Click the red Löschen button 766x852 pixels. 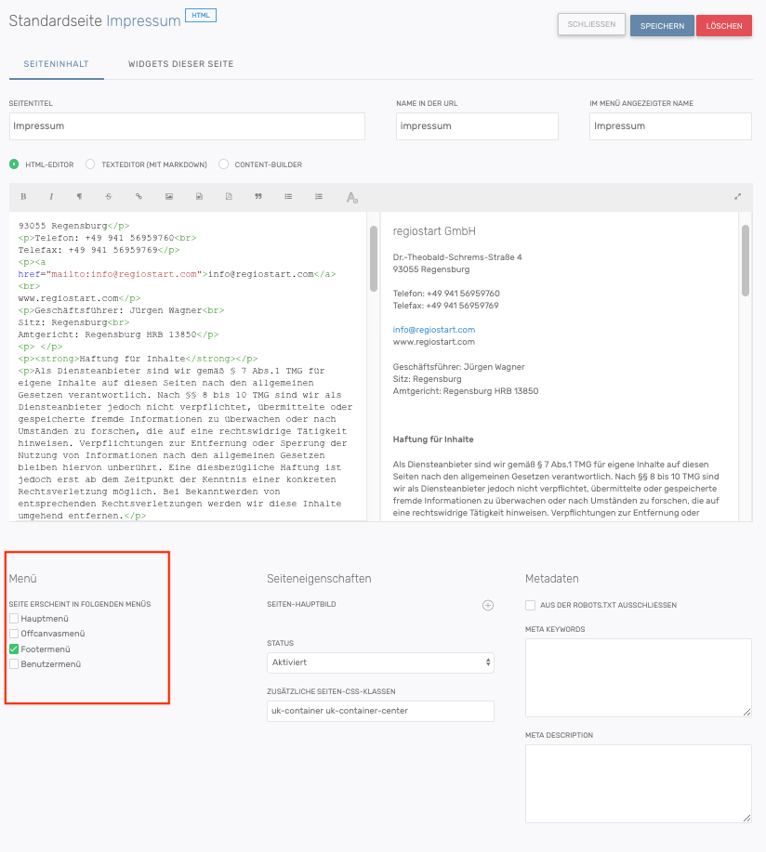click(723, 25)
